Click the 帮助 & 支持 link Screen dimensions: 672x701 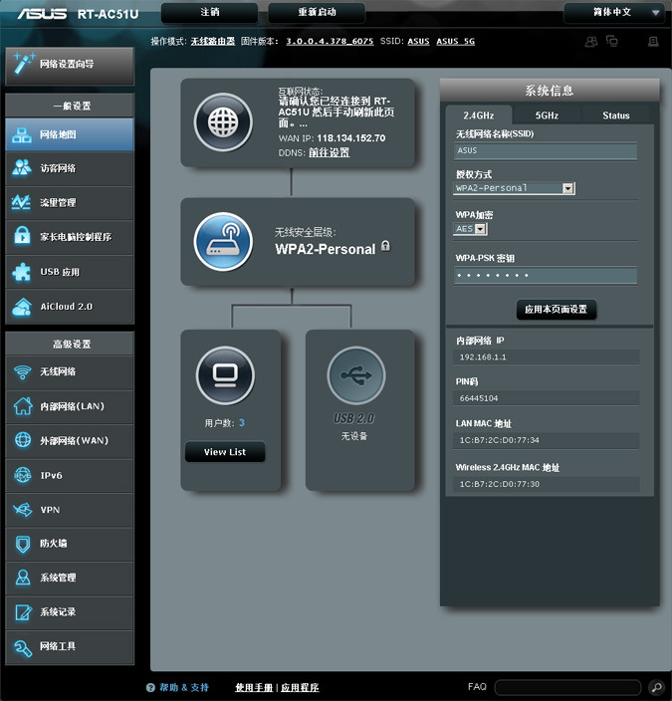click(x=184, y=688)
